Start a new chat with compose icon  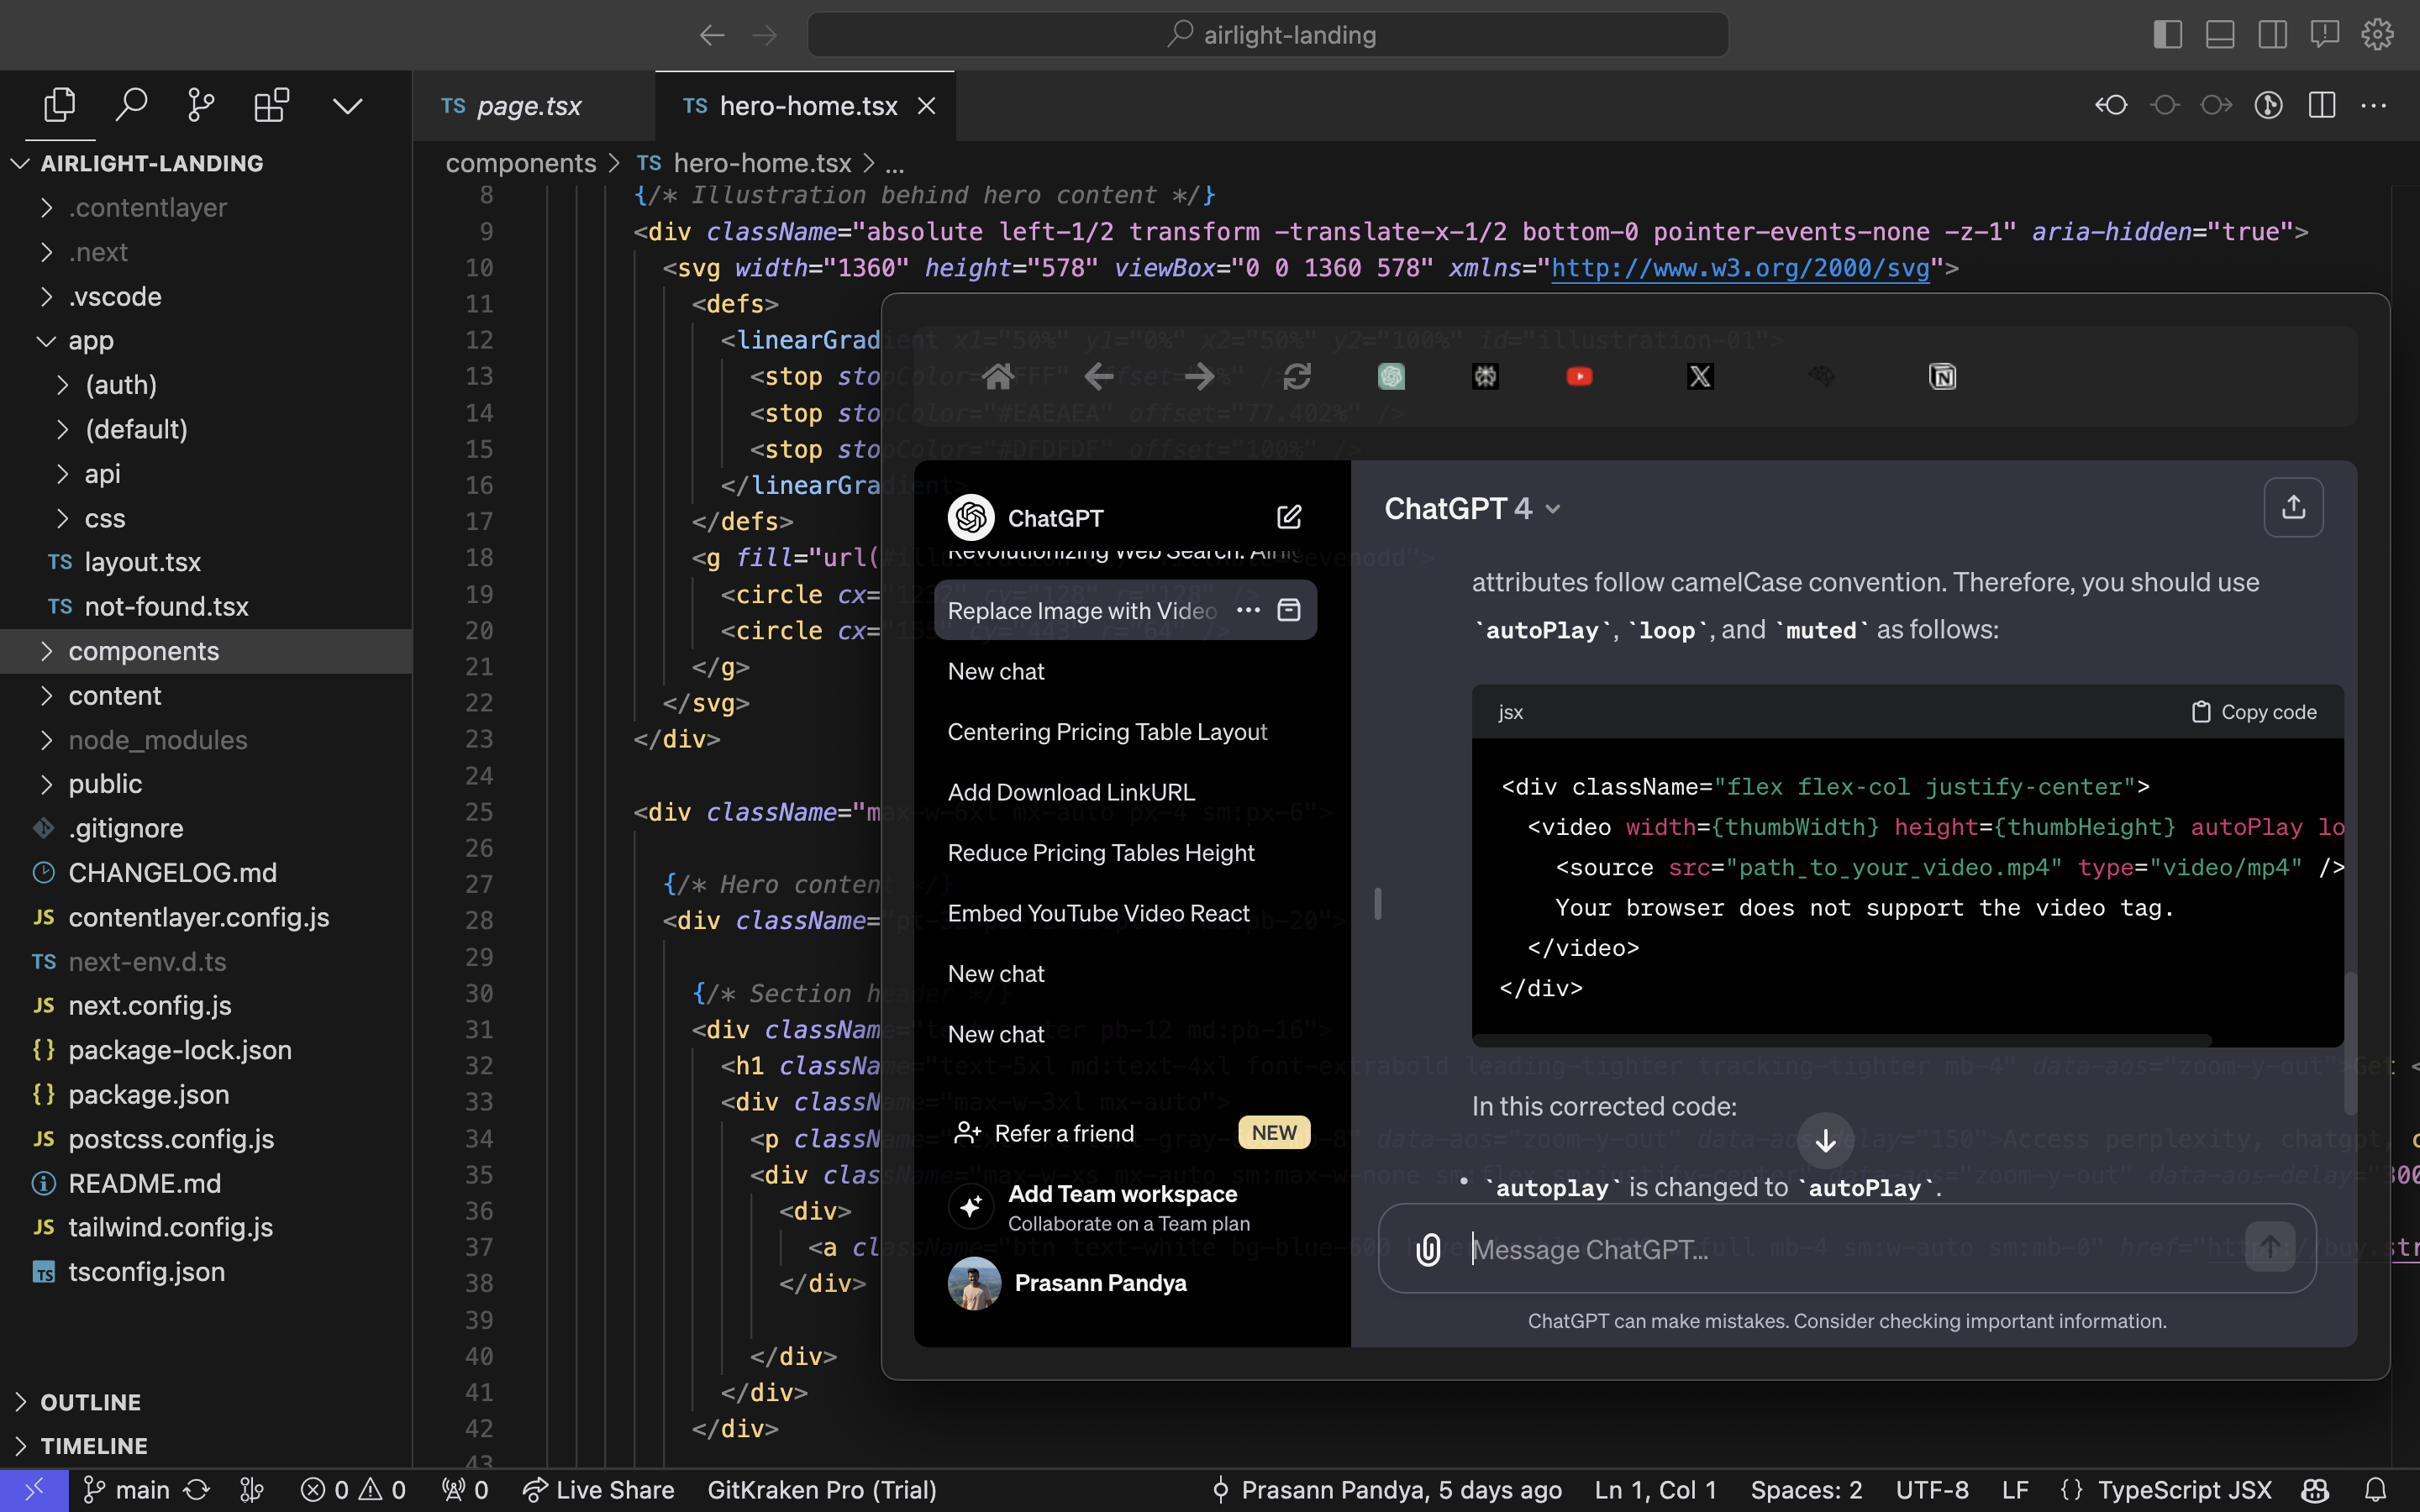(1289, 517)
